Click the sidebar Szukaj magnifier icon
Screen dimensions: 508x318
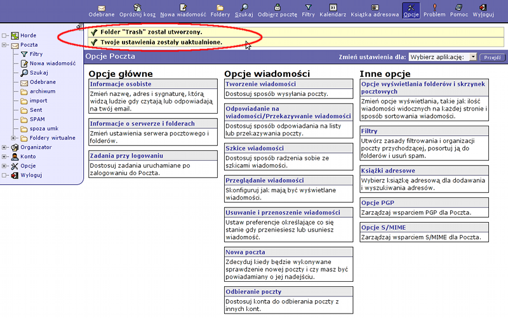[24, 73]
